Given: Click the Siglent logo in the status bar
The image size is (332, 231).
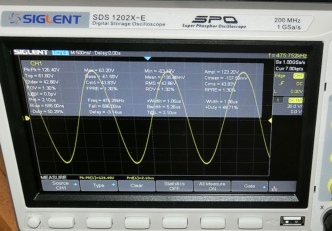Looking at the screenshot, I should pyautogui.click(x=31, y=52).
